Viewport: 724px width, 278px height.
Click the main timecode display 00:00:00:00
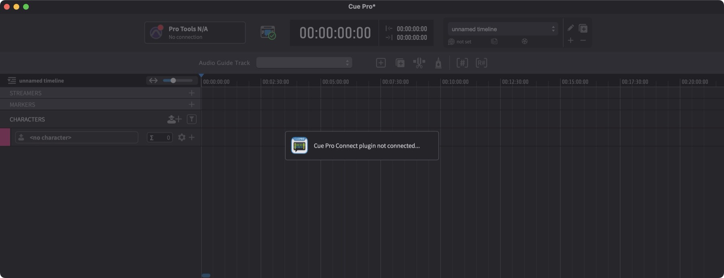coord(335,33)
